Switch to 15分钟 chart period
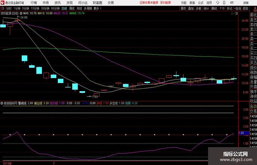257x165 pixels. 35,8
